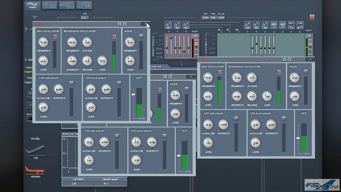
Task: Toggle G4 Resonance Oscillator power
Action: pos(279,72)
